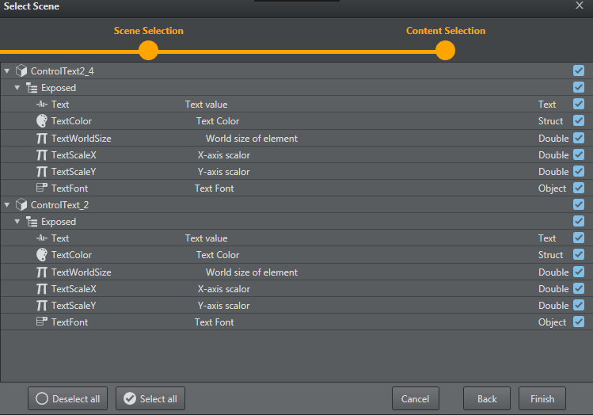Uncheck the ControlText2_4 checkbox

click(x=579, y=71)
